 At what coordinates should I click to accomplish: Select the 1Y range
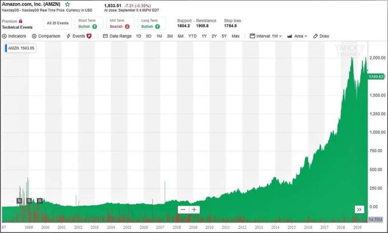click(204, 36)
